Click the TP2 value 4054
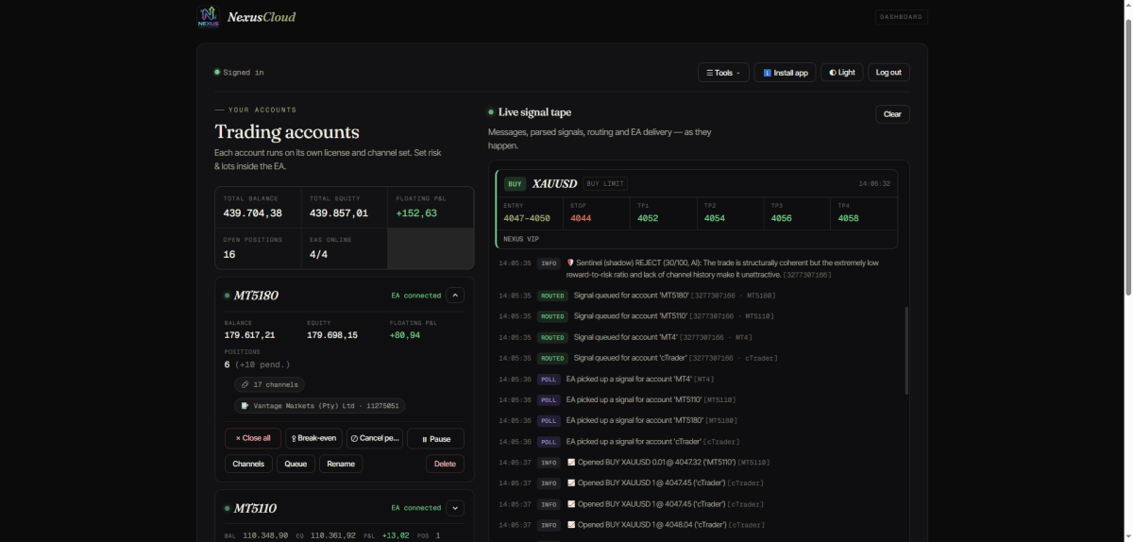The width and height of the screenshot is (1133, 542). pyautogui.click(x=715, y=218)
